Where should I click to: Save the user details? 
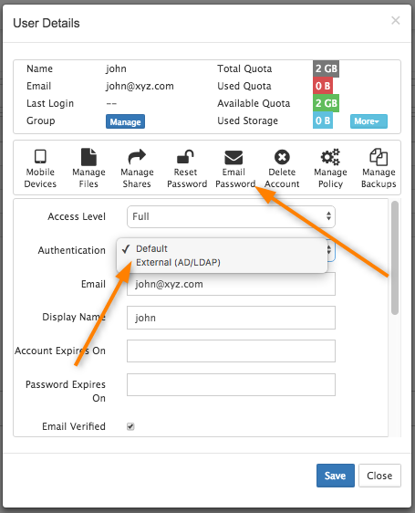click(336, 476)
